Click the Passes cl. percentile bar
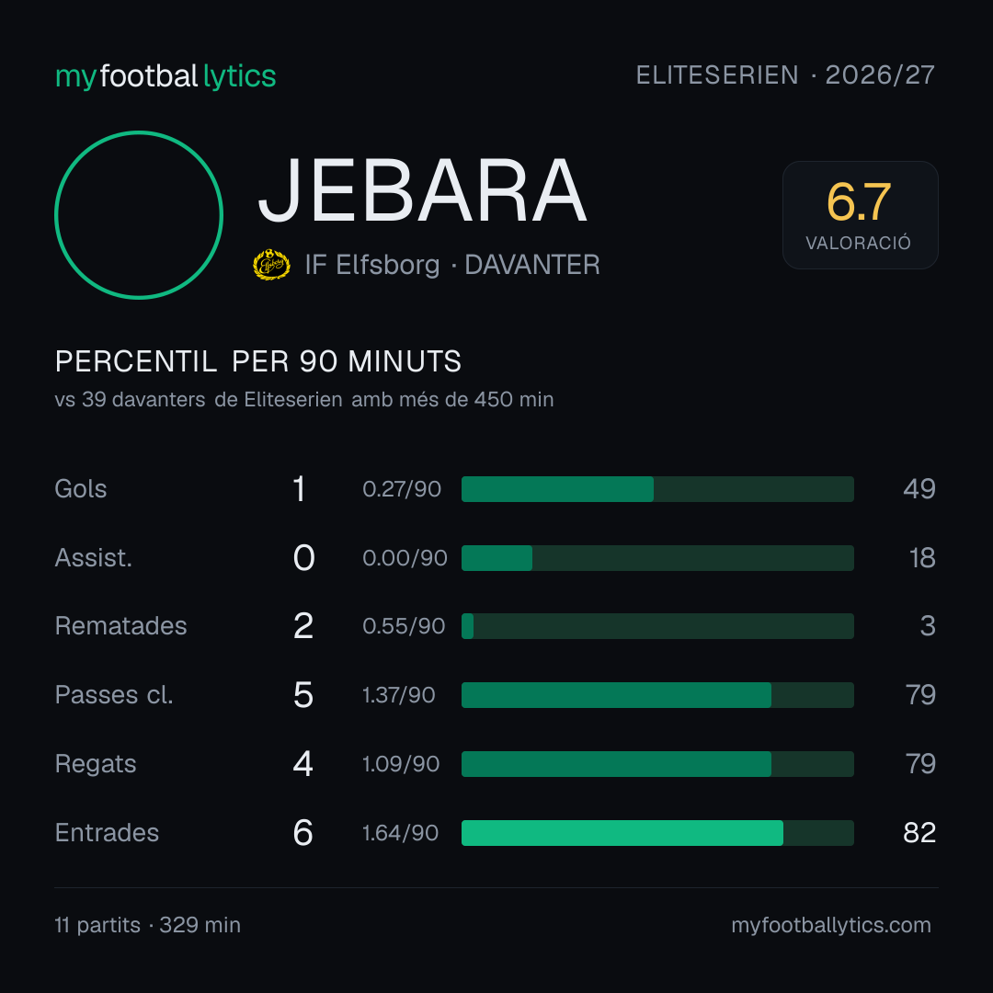993x993 pixels. tap(657, 695)
